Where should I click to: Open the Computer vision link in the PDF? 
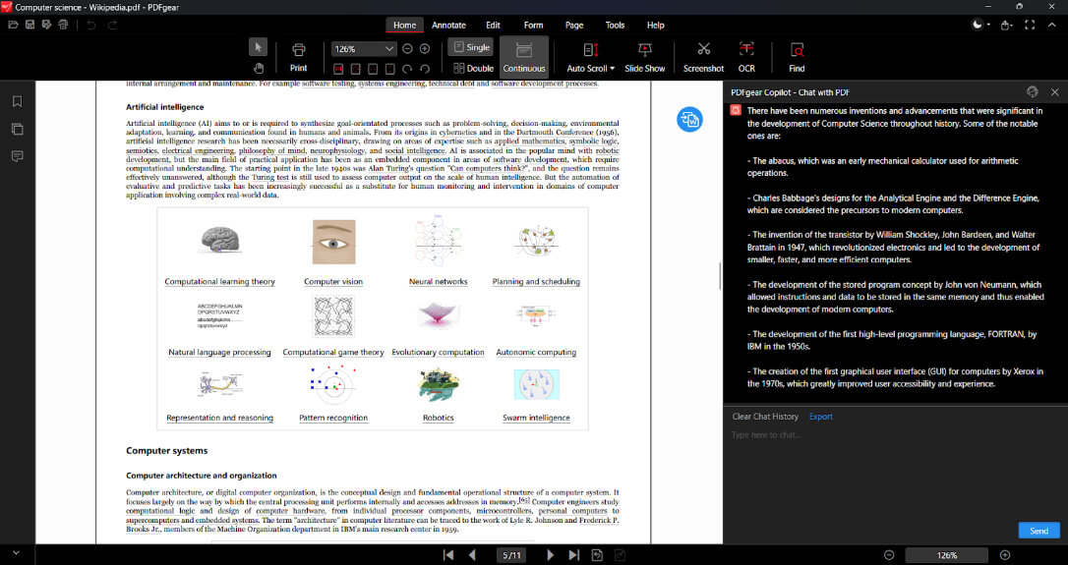coord(333,281)
